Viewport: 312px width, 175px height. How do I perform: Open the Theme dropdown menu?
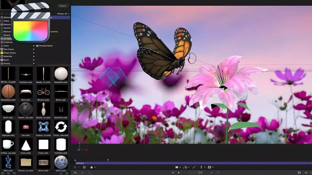[63, 14]
